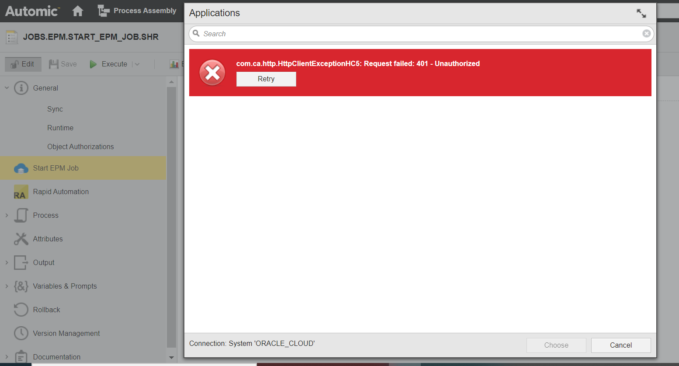The image size is (679, 366).
Task: Open the Documentation clipboard icon
Action: pyautogui.click(x=20, y=356)
